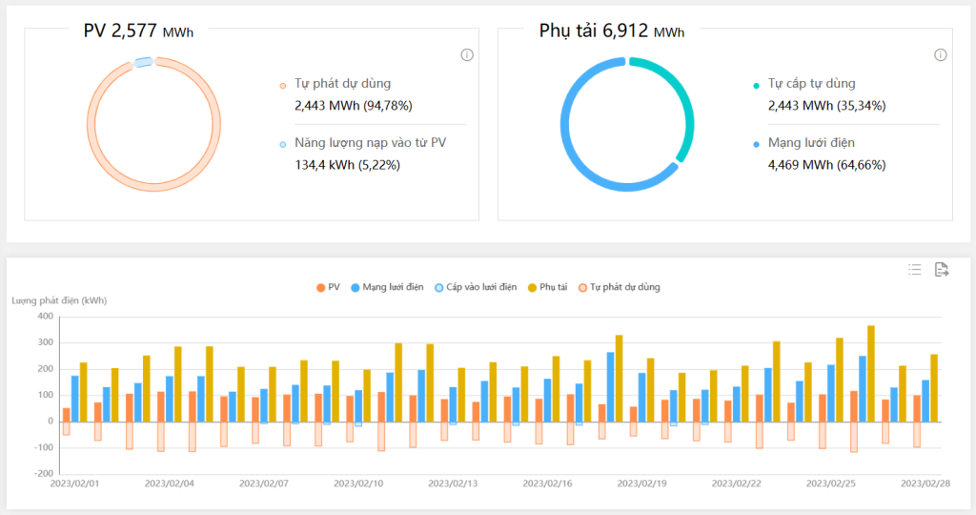This screenshot has height=515, width=976.
Task: Click the 2023/02/13 axis date
Action: click(x=453, y=484)
